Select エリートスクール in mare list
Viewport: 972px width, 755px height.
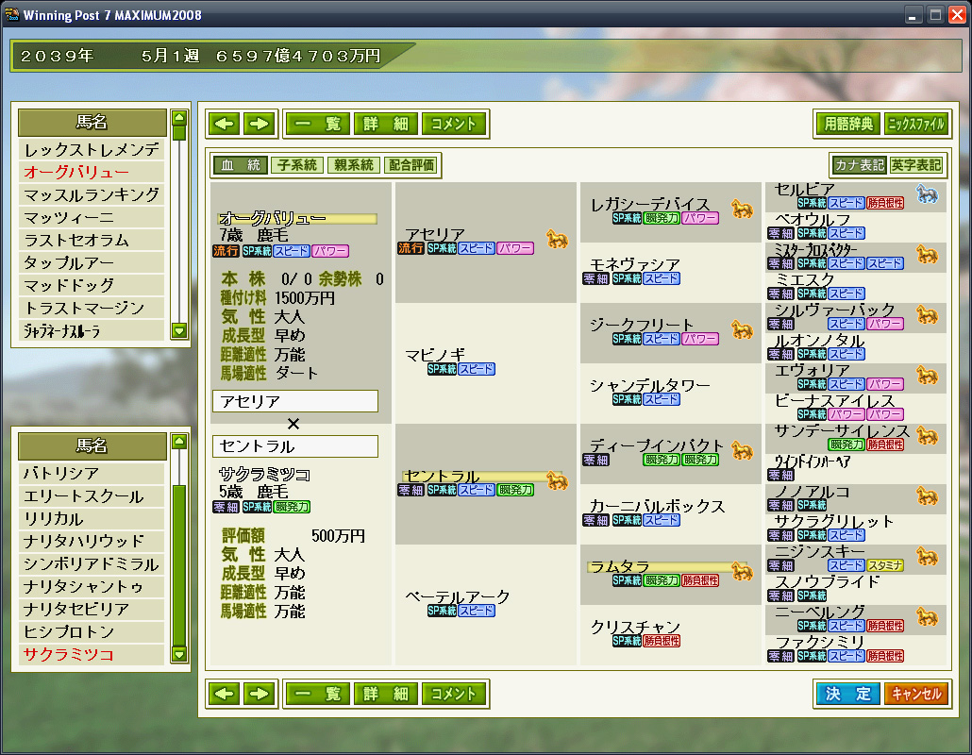[92, 496]
